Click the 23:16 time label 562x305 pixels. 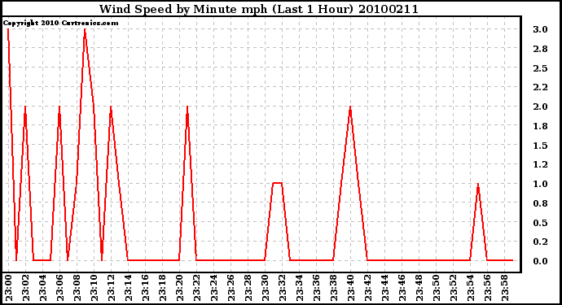(x=146, y=288)
